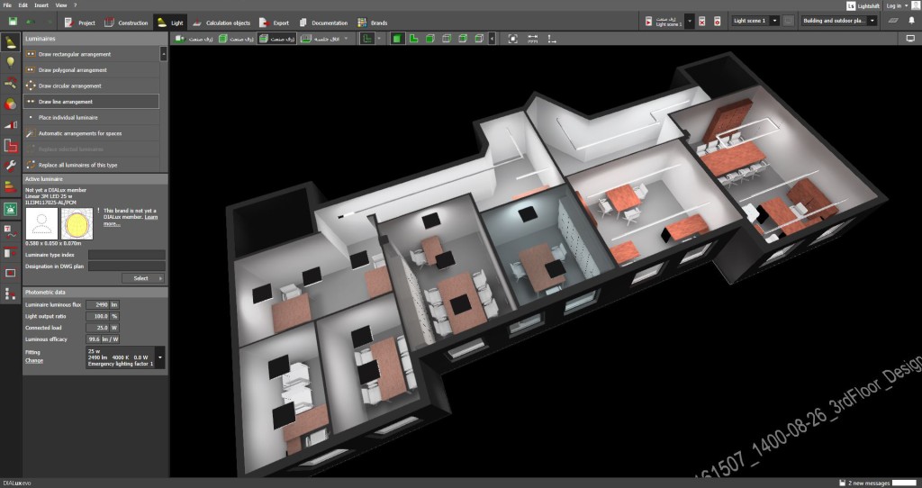The image size is (922, 488).
Task: Open the Luminaires tool in the sidebar
Action: [x=11, y=42]
